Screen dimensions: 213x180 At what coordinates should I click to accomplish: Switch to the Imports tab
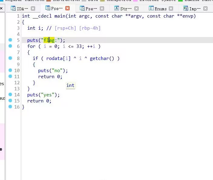(192, 9)
